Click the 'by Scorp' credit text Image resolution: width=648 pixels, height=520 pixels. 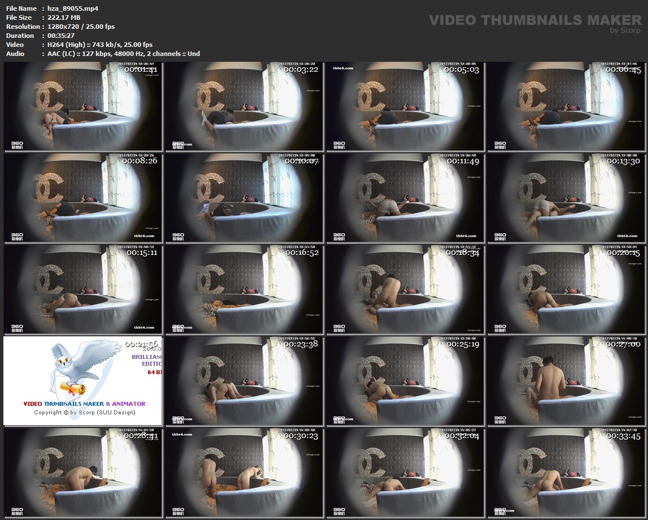tap(625, 30)
